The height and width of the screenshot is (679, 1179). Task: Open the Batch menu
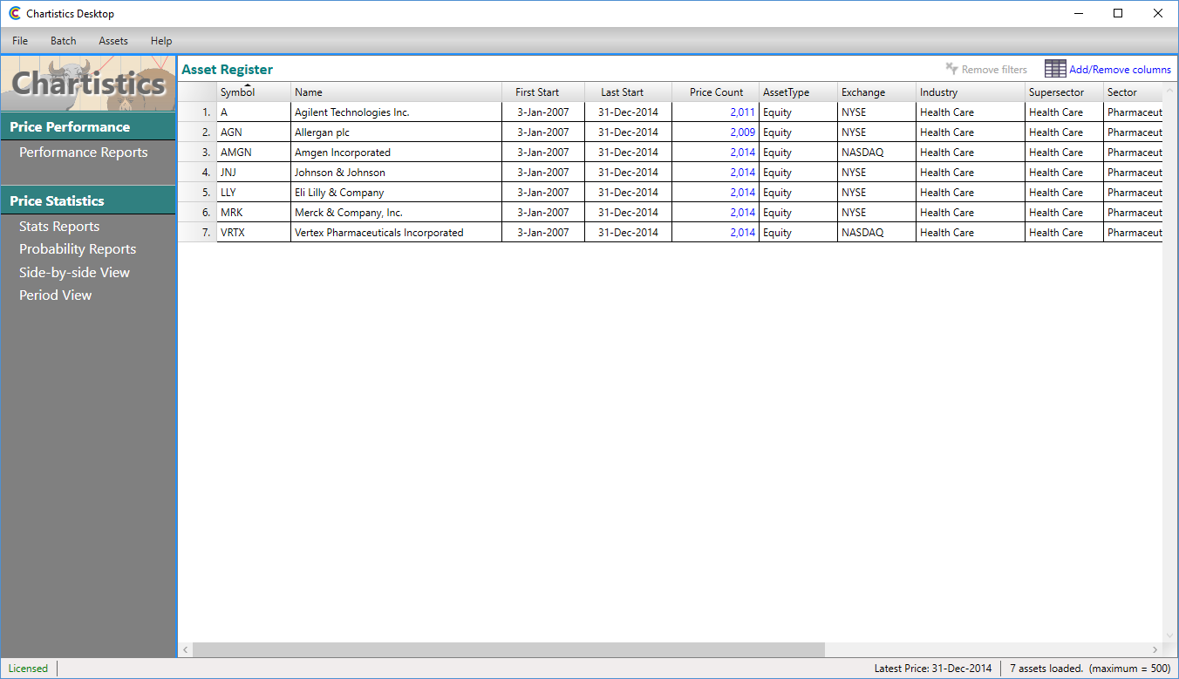[64, 41]
